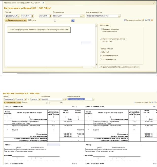Click the По основной деятельности field in upper window
This screenshot has height=167, width=157.
click(x=102, y=16)
